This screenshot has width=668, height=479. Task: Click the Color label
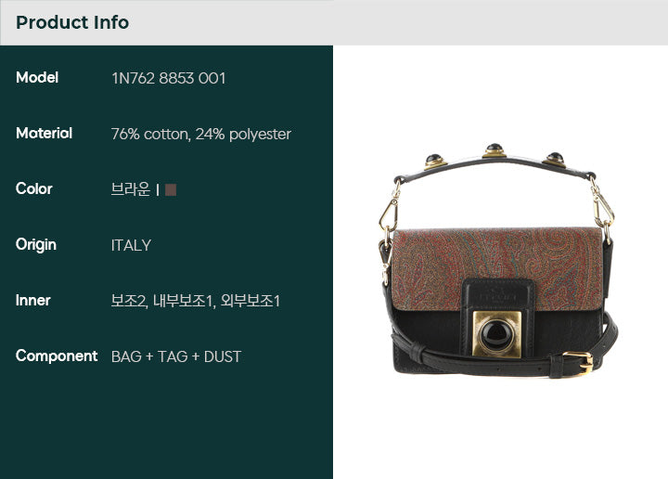tap(34, 188)
